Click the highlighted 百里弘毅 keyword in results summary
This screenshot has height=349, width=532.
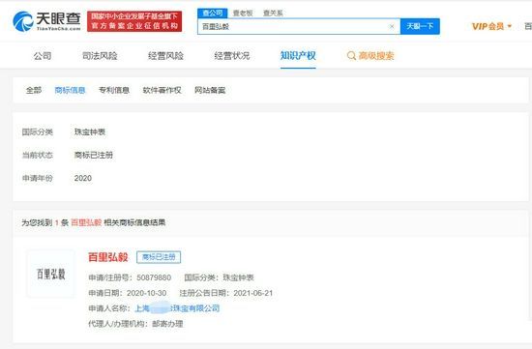tap(86, 222)
